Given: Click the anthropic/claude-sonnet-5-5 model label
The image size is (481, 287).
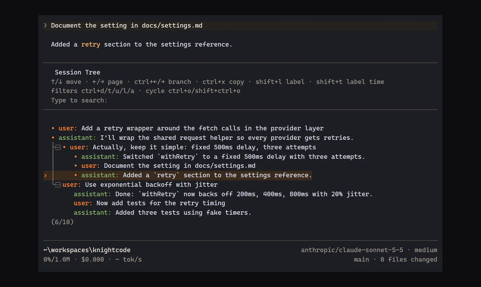Looking at the screenshot, I should click(x=352, y=250).
